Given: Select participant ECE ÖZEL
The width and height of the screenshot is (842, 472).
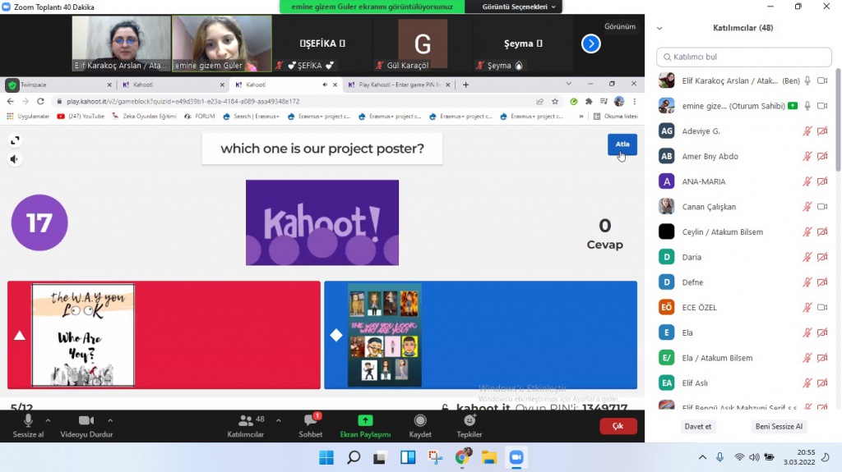Looking at the screenshot, I should tap(743, 308).
